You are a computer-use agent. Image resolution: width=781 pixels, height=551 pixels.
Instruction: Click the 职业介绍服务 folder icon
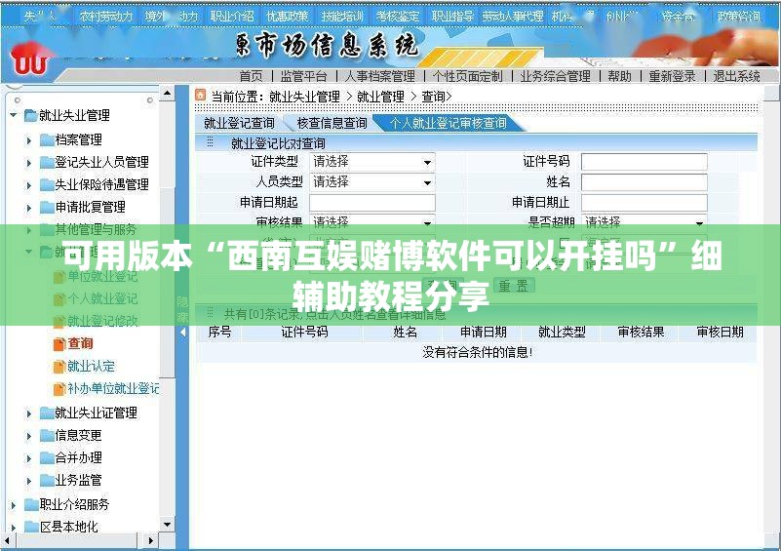31,504
